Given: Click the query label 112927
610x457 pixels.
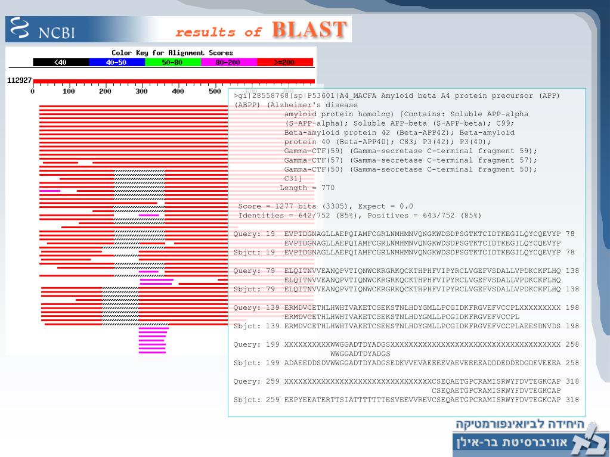Looking at the screenshot, I should point(20,80).
